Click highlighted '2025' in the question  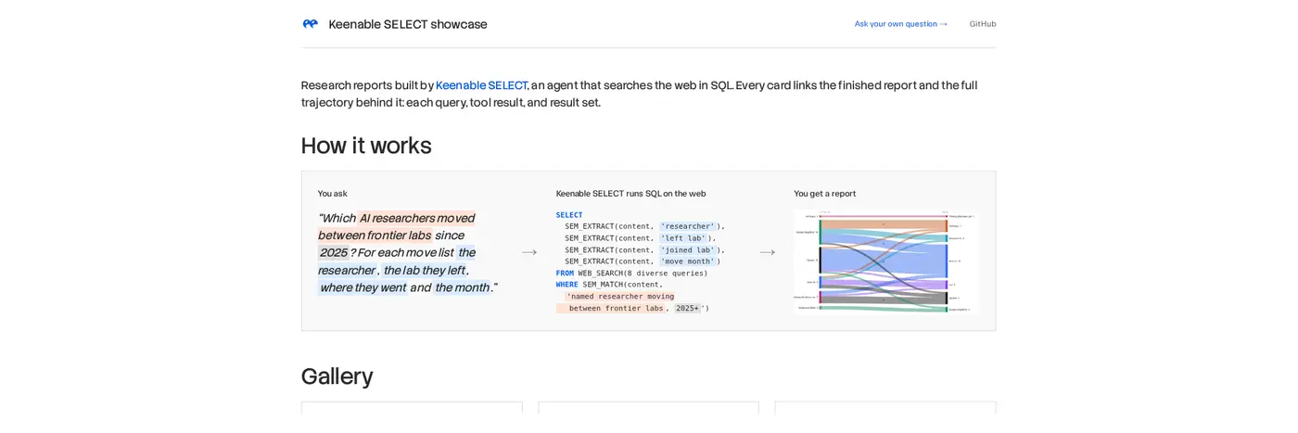point(333,252)
